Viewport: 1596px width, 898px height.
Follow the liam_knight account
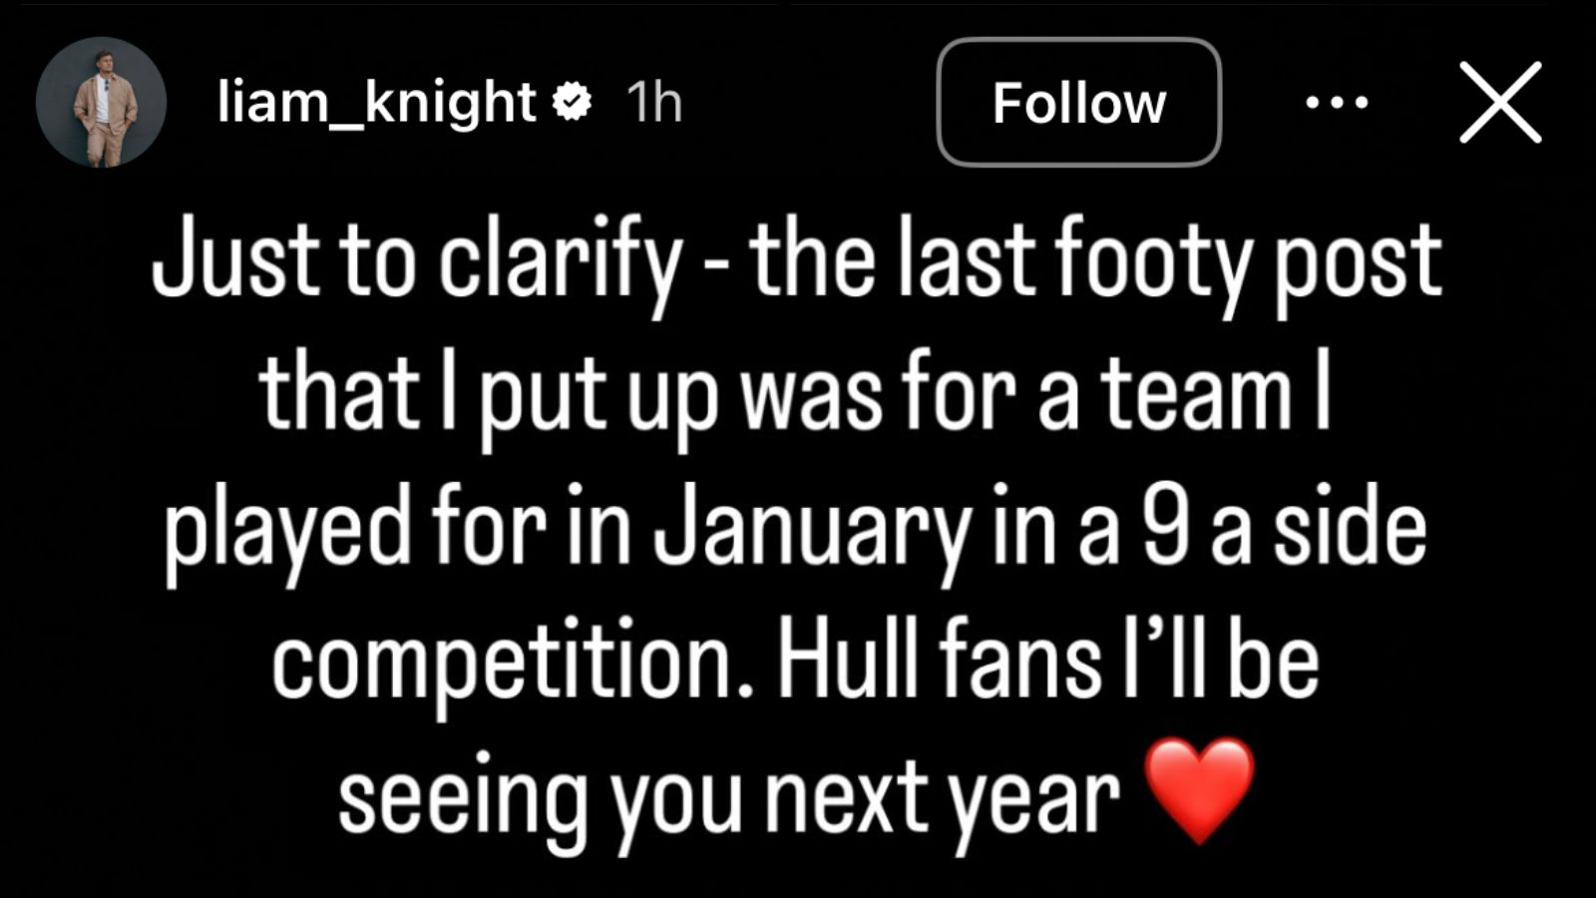coord(1078,103)
